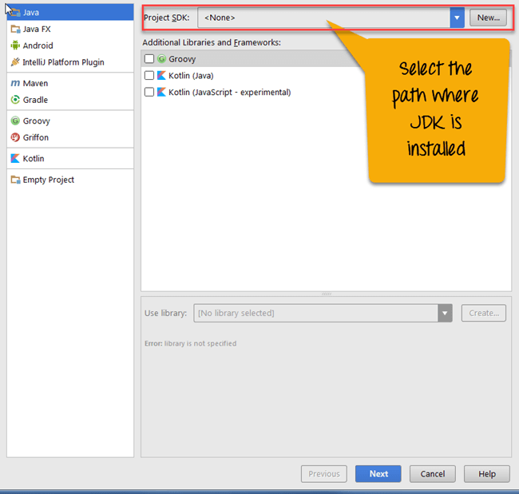Select the Maven project icon
519x494 pixels.
pos(15,83)
